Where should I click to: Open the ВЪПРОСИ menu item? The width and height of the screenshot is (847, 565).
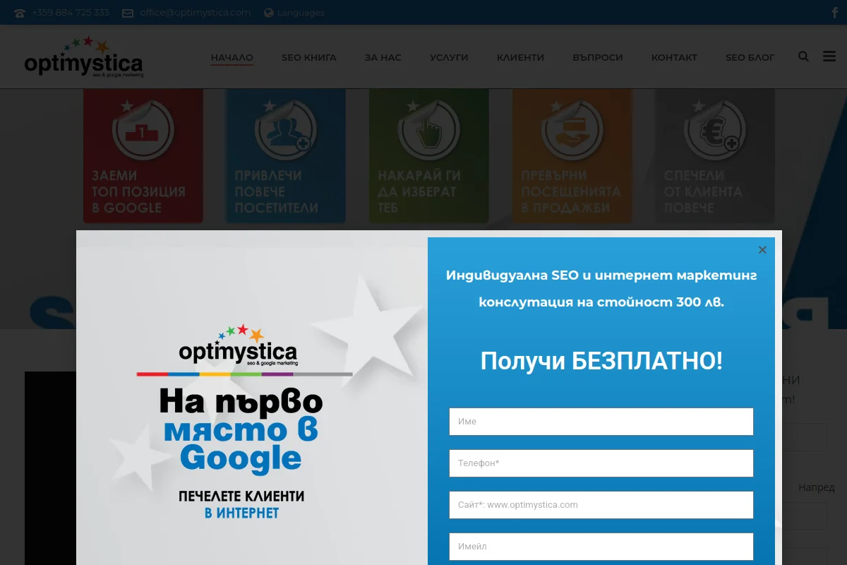point(598,58)
